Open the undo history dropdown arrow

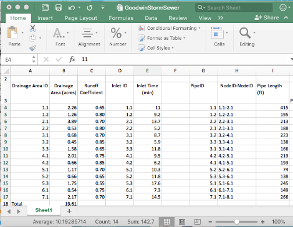tap(79, 7)
